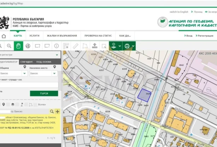Toggle the Всички filter checkbox
Screen dimensions: 217x147
coord(35,105)
